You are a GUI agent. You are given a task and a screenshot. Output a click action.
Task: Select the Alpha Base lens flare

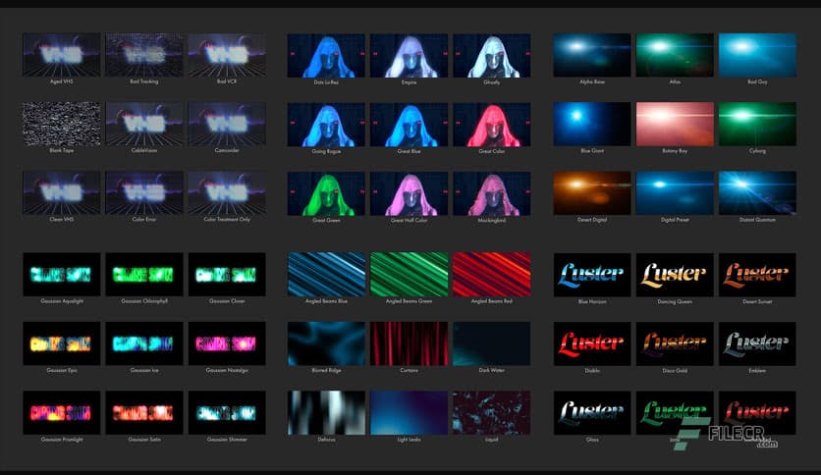(592, 55)
